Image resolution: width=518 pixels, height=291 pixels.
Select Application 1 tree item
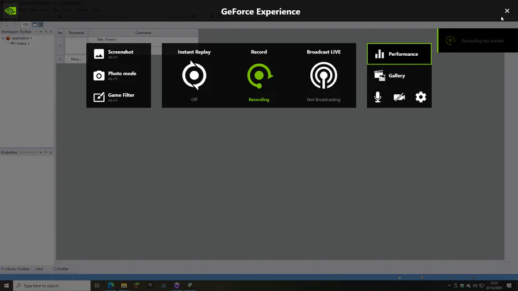[21, 39]
